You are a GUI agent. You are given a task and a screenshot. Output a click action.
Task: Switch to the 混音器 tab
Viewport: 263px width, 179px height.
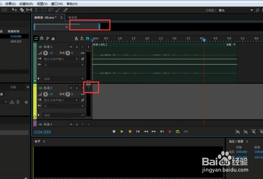click(73, 17)
